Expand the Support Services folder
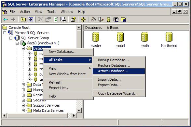Image resolution: width=191 pixels, height=127 pixels. 23,105
